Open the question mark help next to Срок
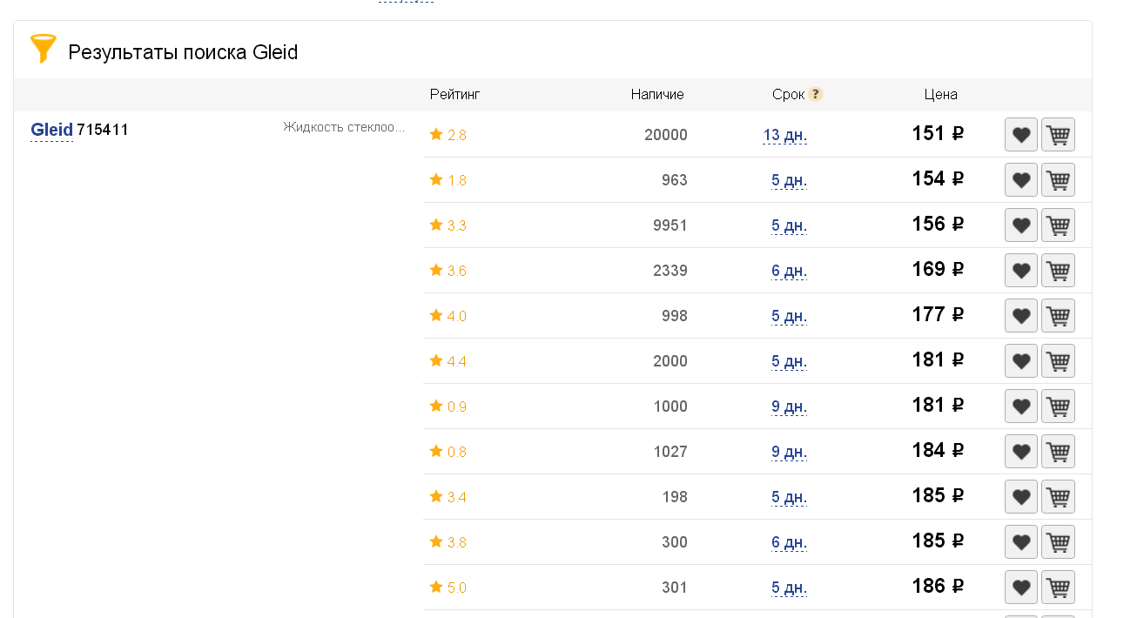Viewport: 1144px width, 618px height. click(815, 95)
